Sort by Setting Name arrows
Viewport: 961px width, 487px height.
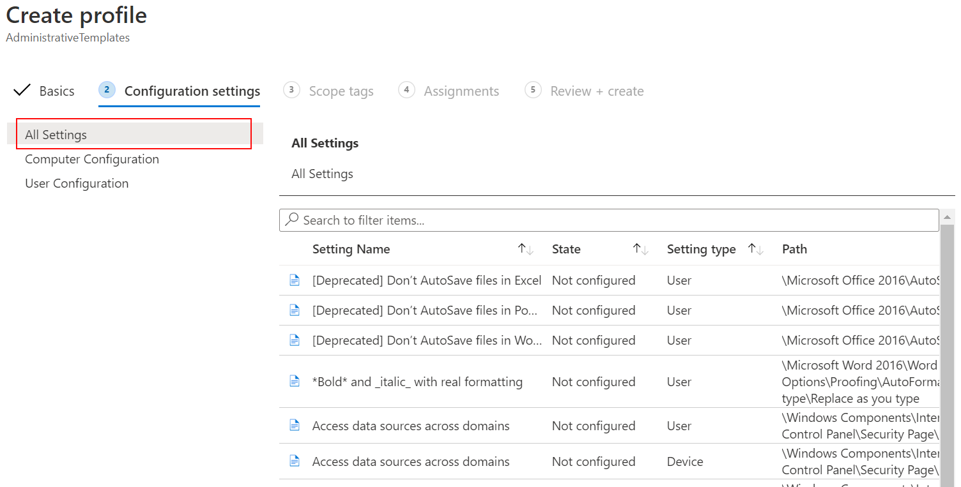[526, 250]
